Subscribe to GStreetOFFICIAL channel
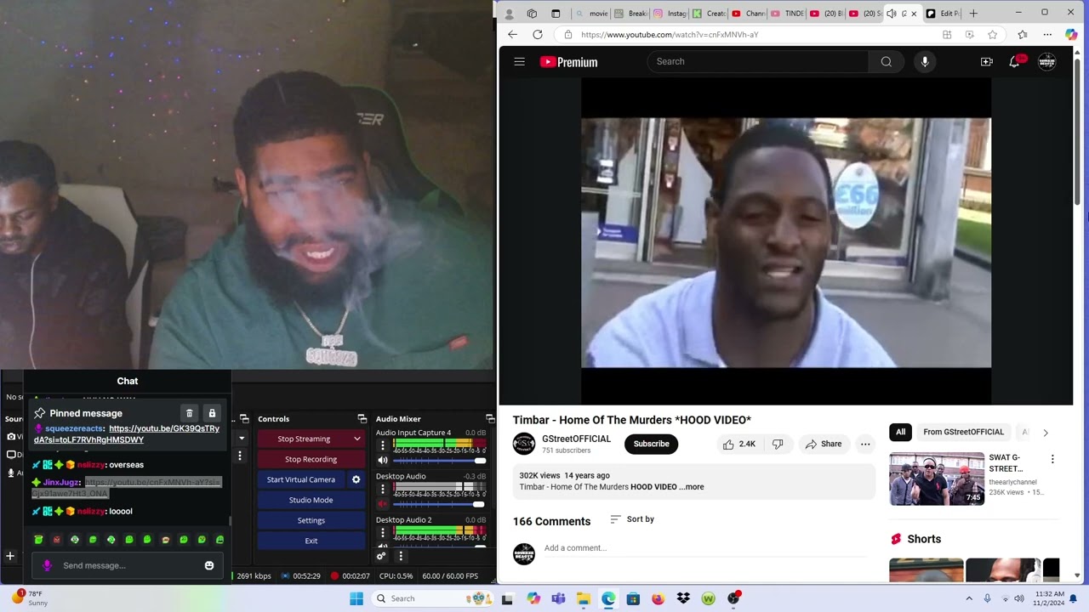 (651, 444)
